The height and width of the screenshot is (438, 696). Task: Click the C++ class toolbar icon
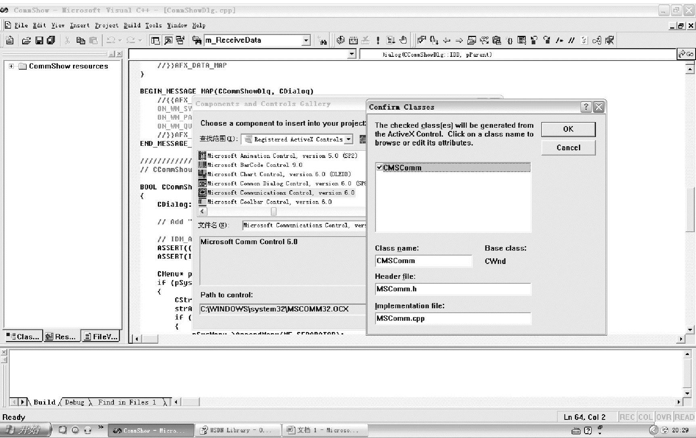[597, 40]
